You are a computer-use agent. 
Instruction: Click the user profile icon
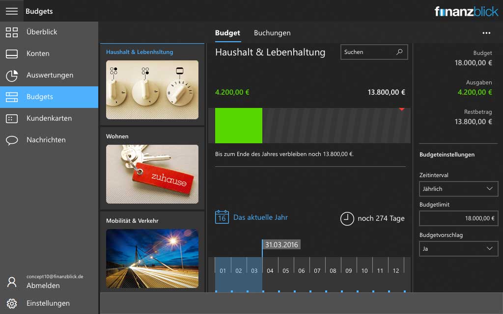(x=12, y=282)
